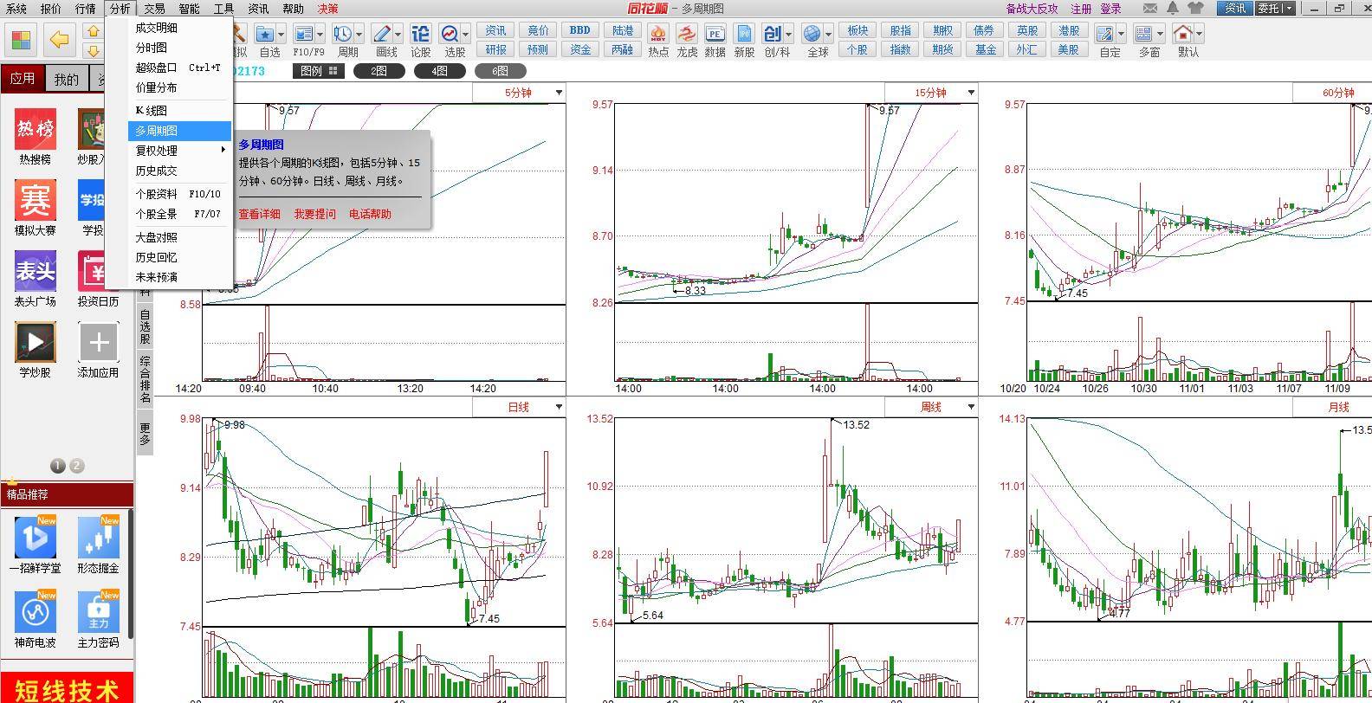
Task: Open the arrow next to 自选
Action: (281, 35)
